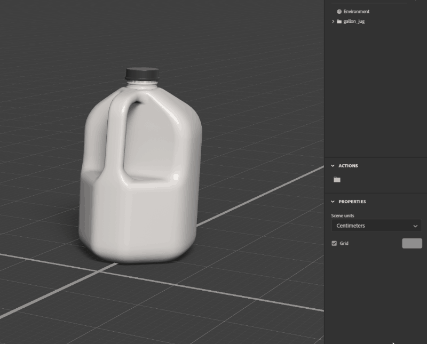Click the Grid label text
The width and height of the screenshot is (427, 344).
[344, 243]
